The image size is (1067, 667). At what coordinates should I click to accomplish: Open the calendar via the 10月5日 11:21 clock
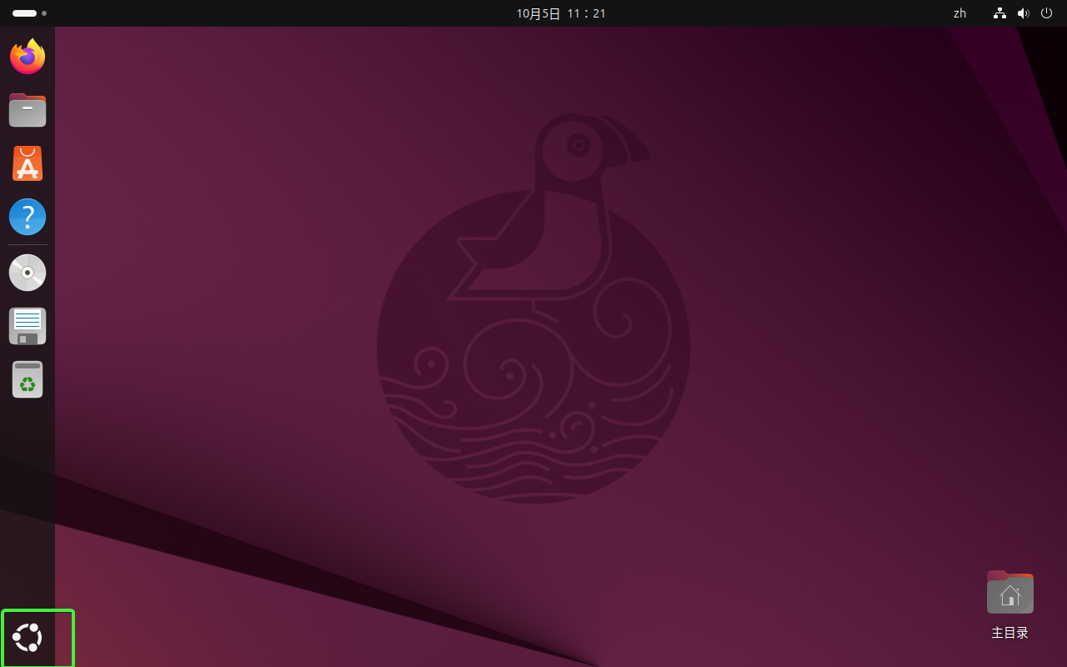point(561,13)
